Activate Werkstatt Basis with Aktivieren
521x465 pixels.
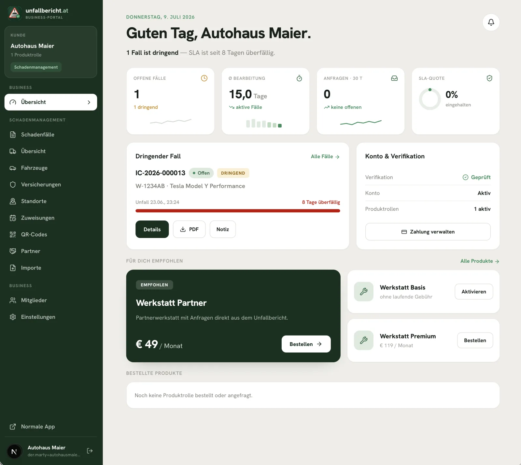point(474,292)
